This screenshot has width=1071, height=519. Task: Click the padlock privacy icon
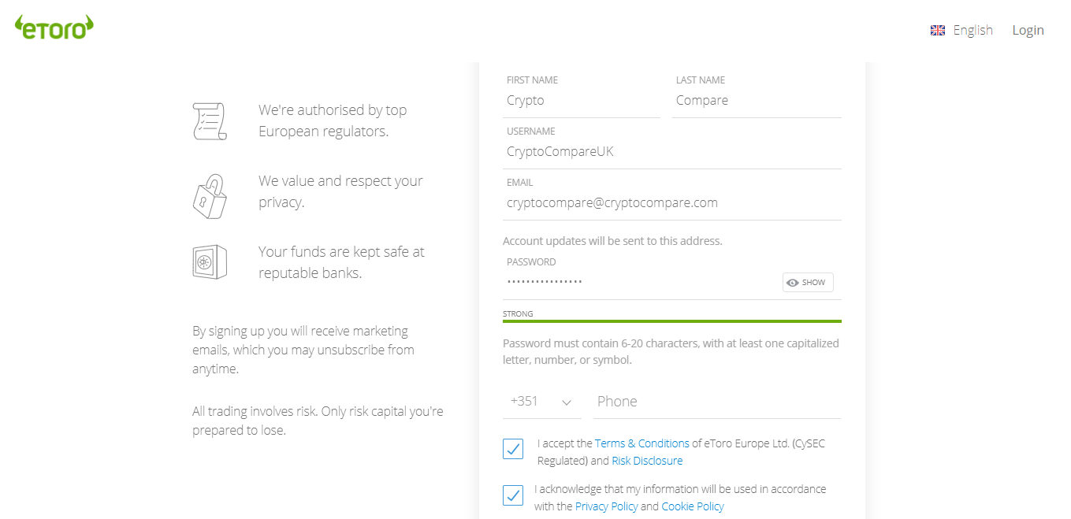click(210, 196)
